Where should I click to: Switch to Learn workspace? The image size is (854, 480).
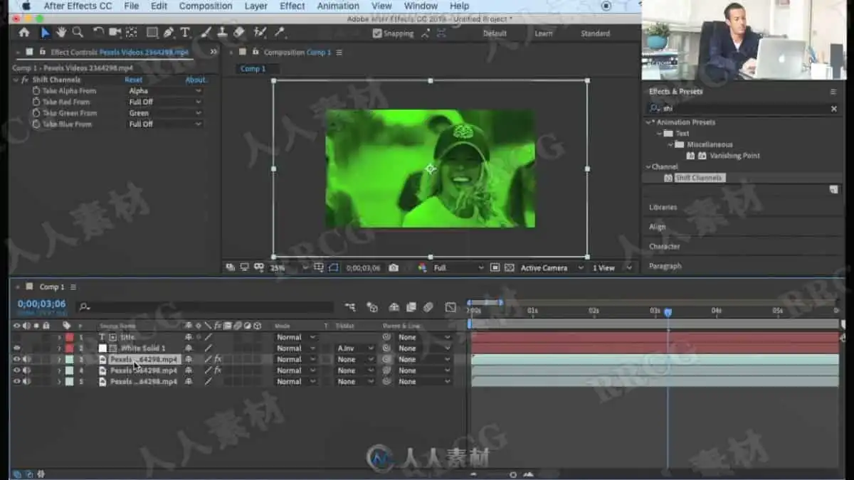pyautogui.click(x=544, y=33)
